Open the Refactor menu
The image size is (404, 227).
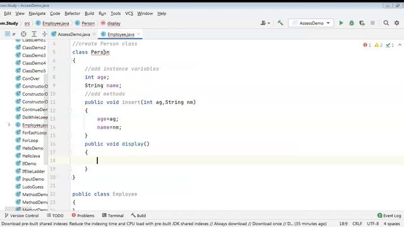(72, 13)
